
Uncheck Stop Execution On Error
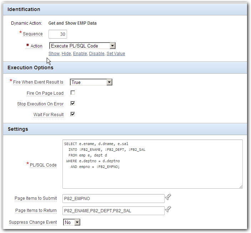click(73, 104)
